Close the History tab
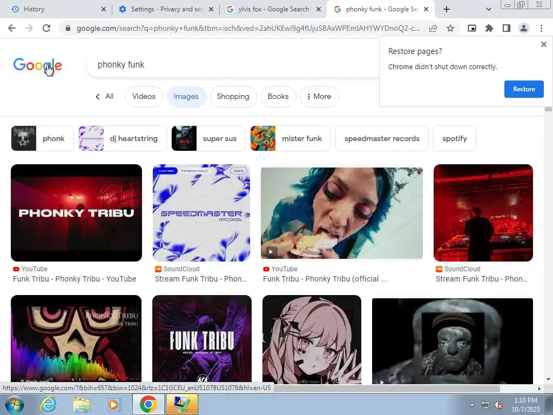Screen dimensions: 553x415 click(x=103, y=9)
